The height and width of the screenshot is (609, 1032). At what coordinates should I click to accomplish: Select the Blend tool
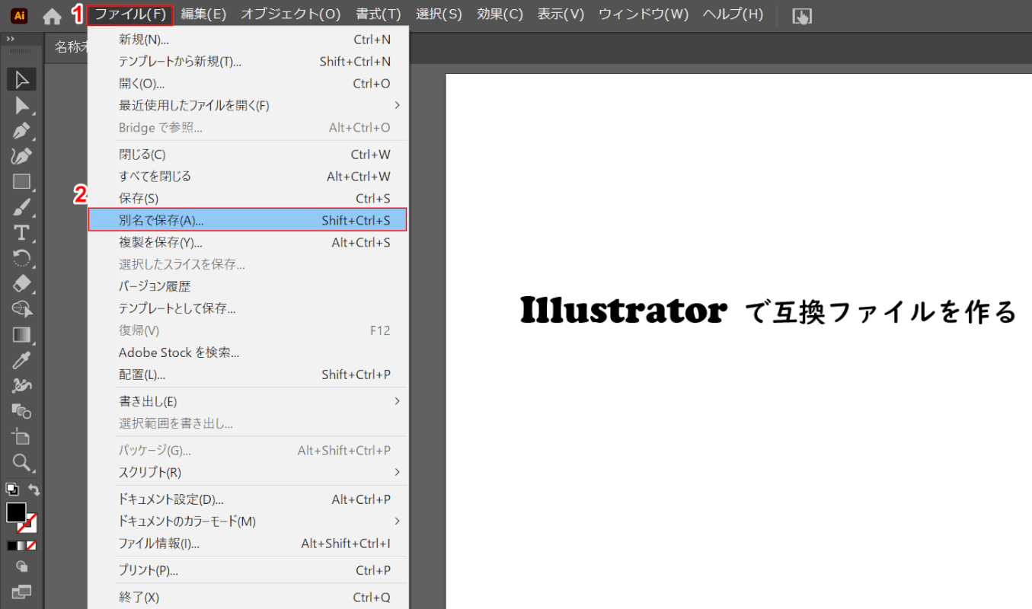(21, 411)
